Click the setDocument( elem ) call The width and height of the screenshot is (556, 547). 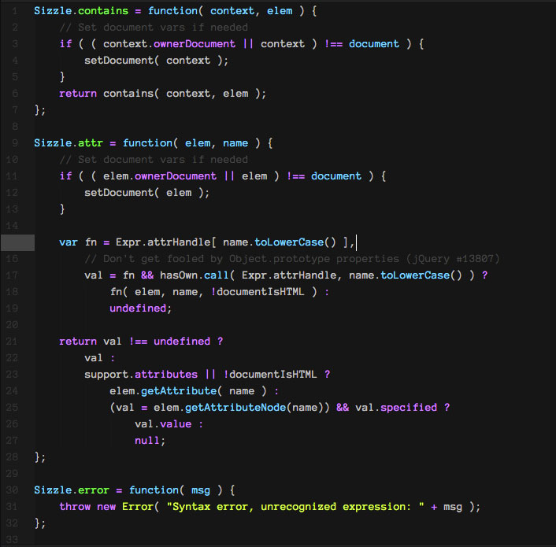click(146, 193)
